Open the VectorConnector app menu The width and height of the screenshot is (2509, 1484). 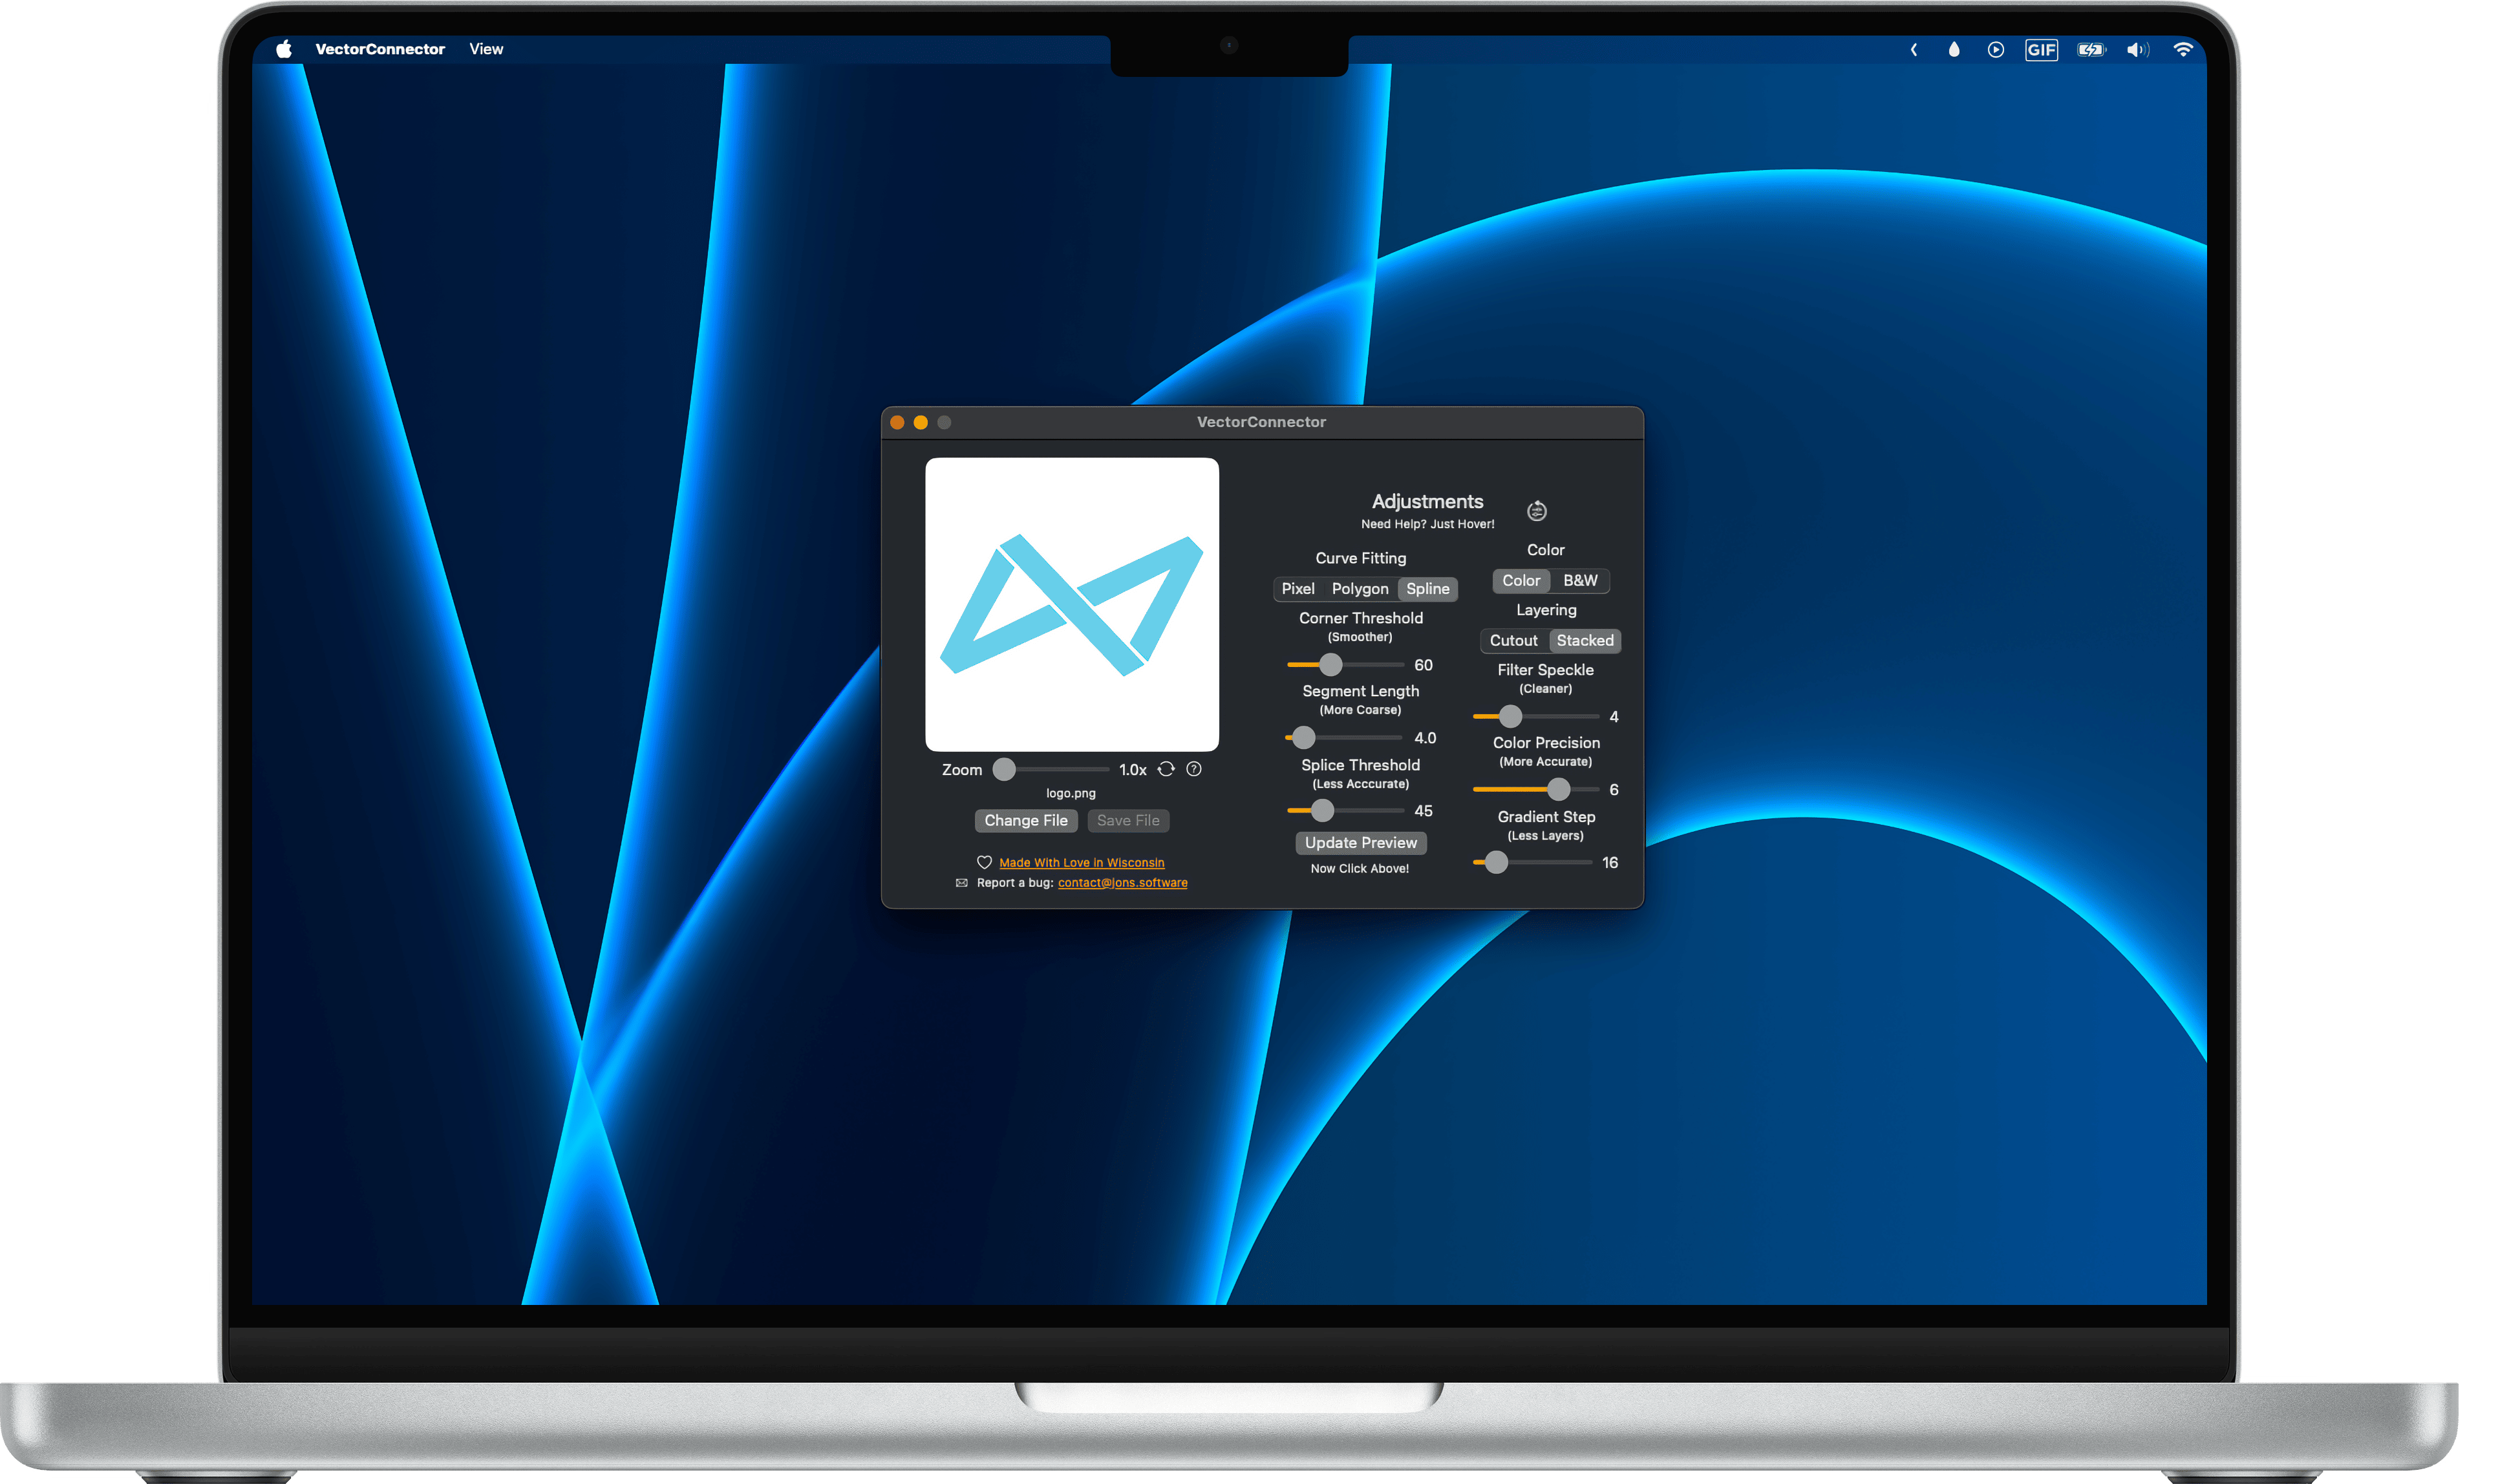[x=380, y=49]
